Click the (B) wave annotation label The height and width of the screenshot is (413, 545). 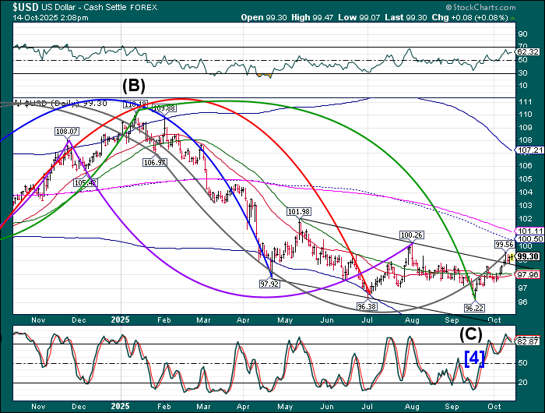pos(133,84)
